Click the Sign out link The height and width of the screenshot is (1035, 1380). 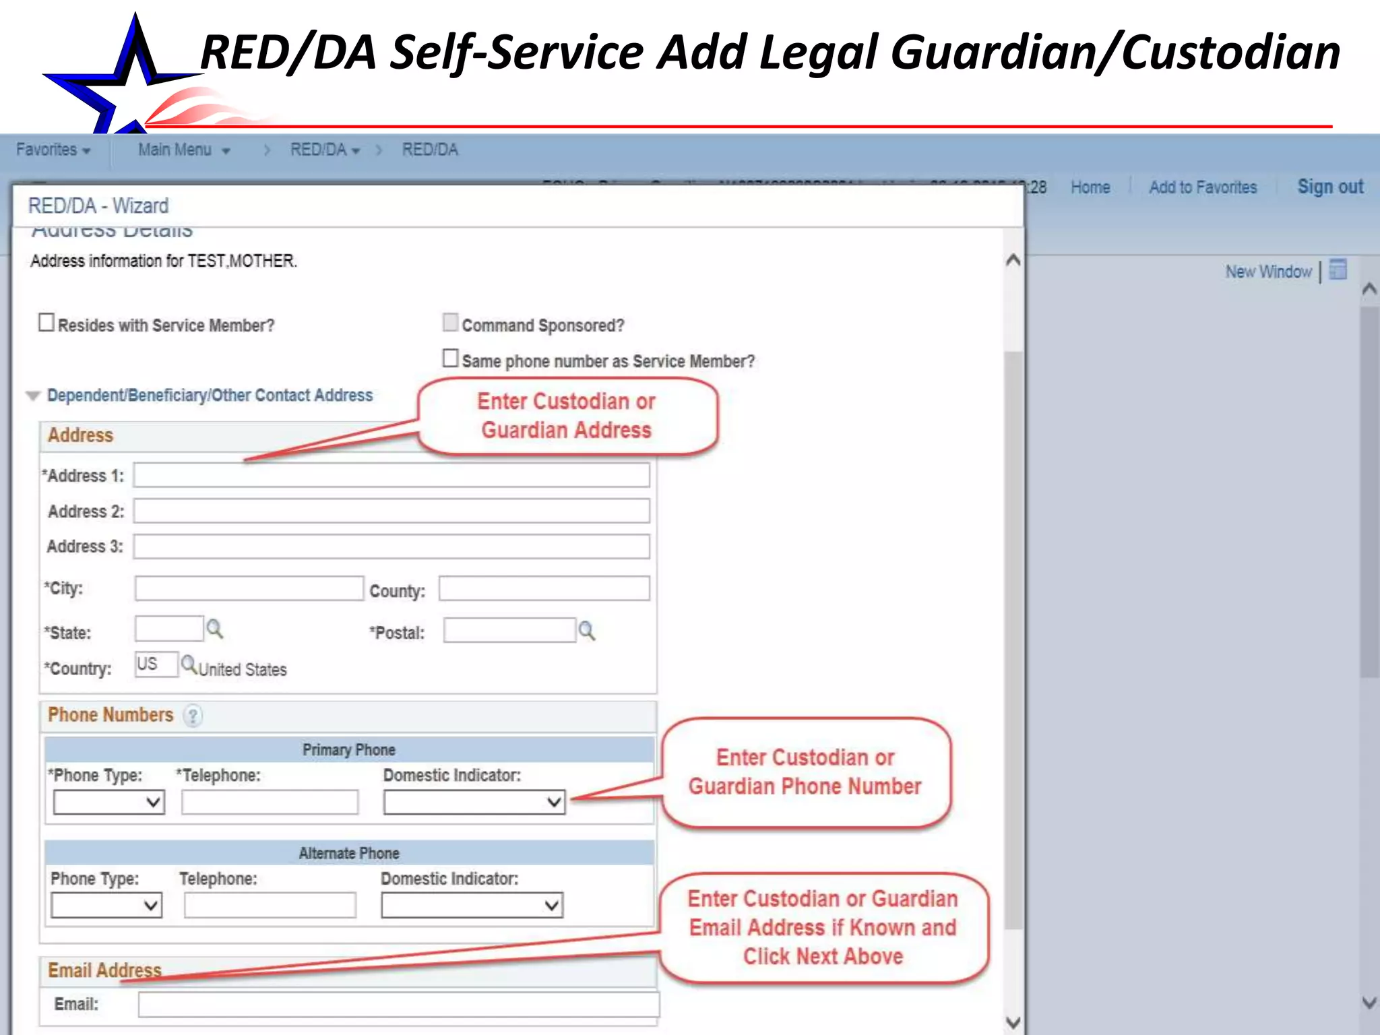tap(1329, 187)
